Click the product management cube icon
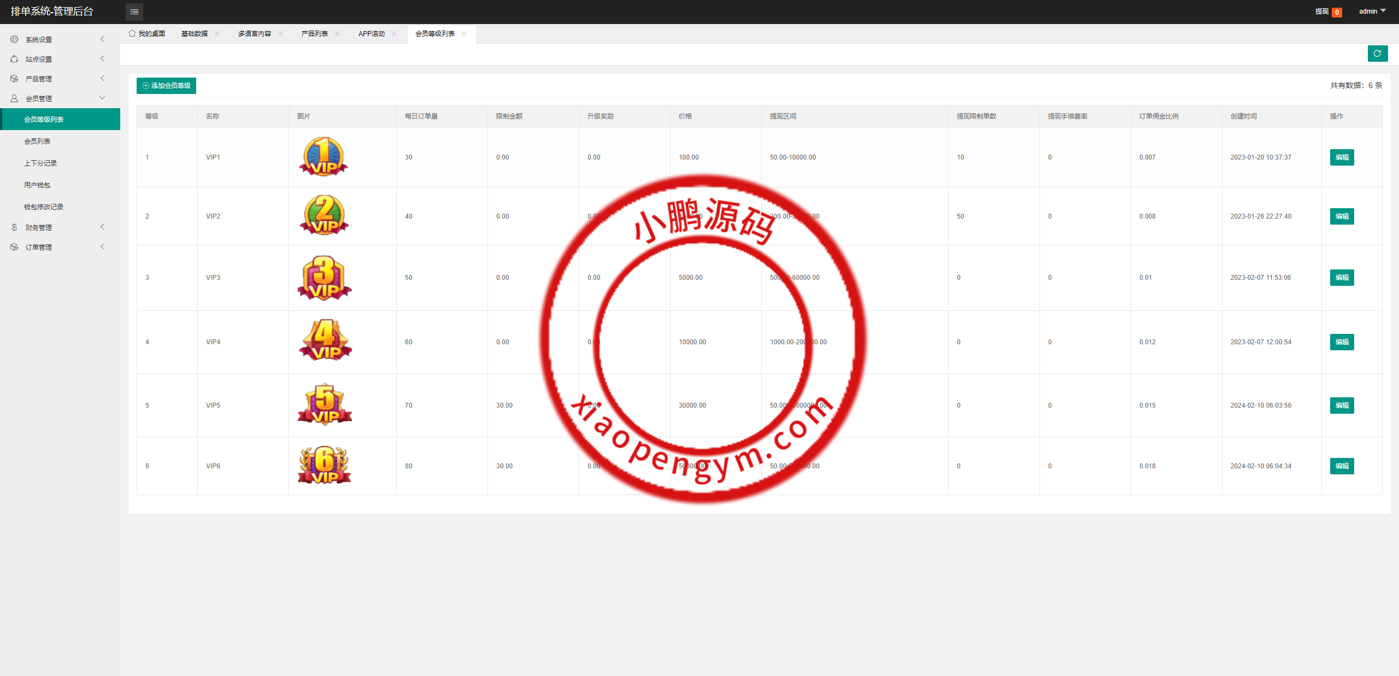Image resolution: width=1399 pixels, height=676 pixels. 14,79
